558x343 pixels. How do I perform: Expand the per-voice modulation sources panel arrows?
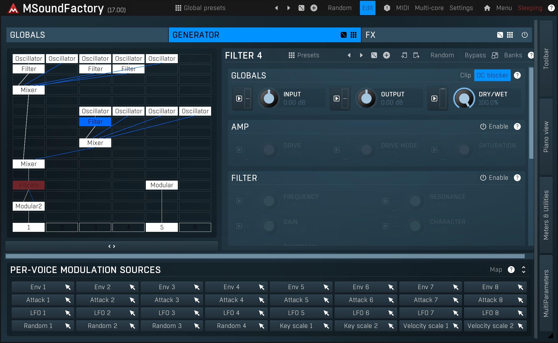(523, 270)
